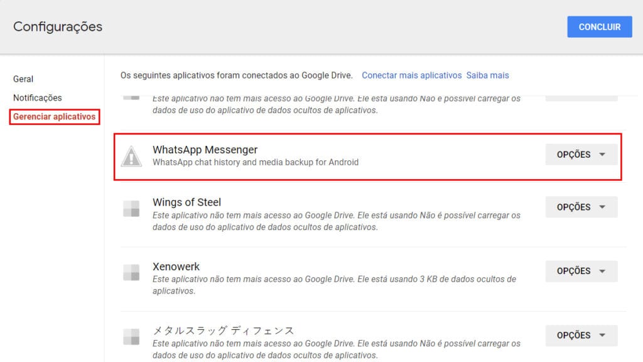Open OPÇÕES dropdown for WhatsApp Messenger
This screenshot has height=362, width=643.
581,155
